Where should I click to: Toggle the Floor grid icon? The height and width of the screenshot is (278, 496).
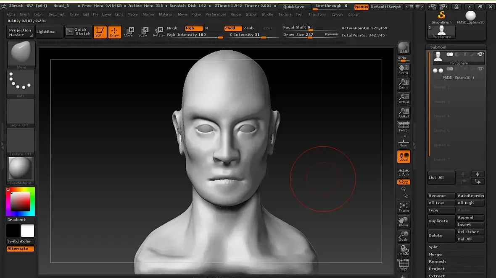click(x=404, y=142)
